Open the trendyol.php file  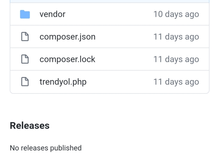63,82
